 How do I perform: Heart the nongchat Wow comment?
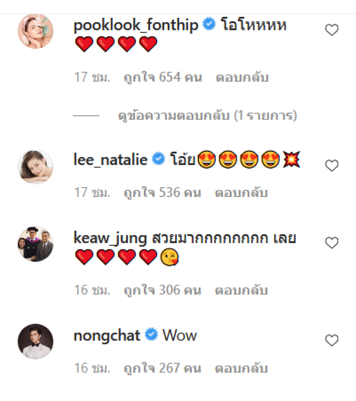(x=332, y=341)
